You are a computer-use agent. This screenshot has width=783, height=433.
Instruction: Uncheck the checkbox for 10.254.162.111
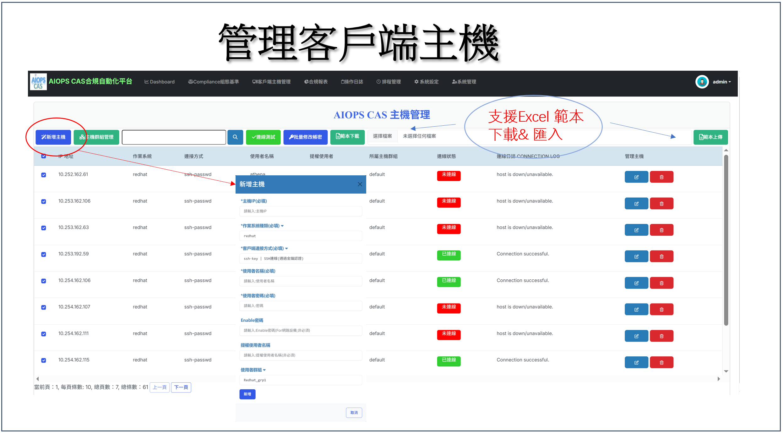pos(44,334)
